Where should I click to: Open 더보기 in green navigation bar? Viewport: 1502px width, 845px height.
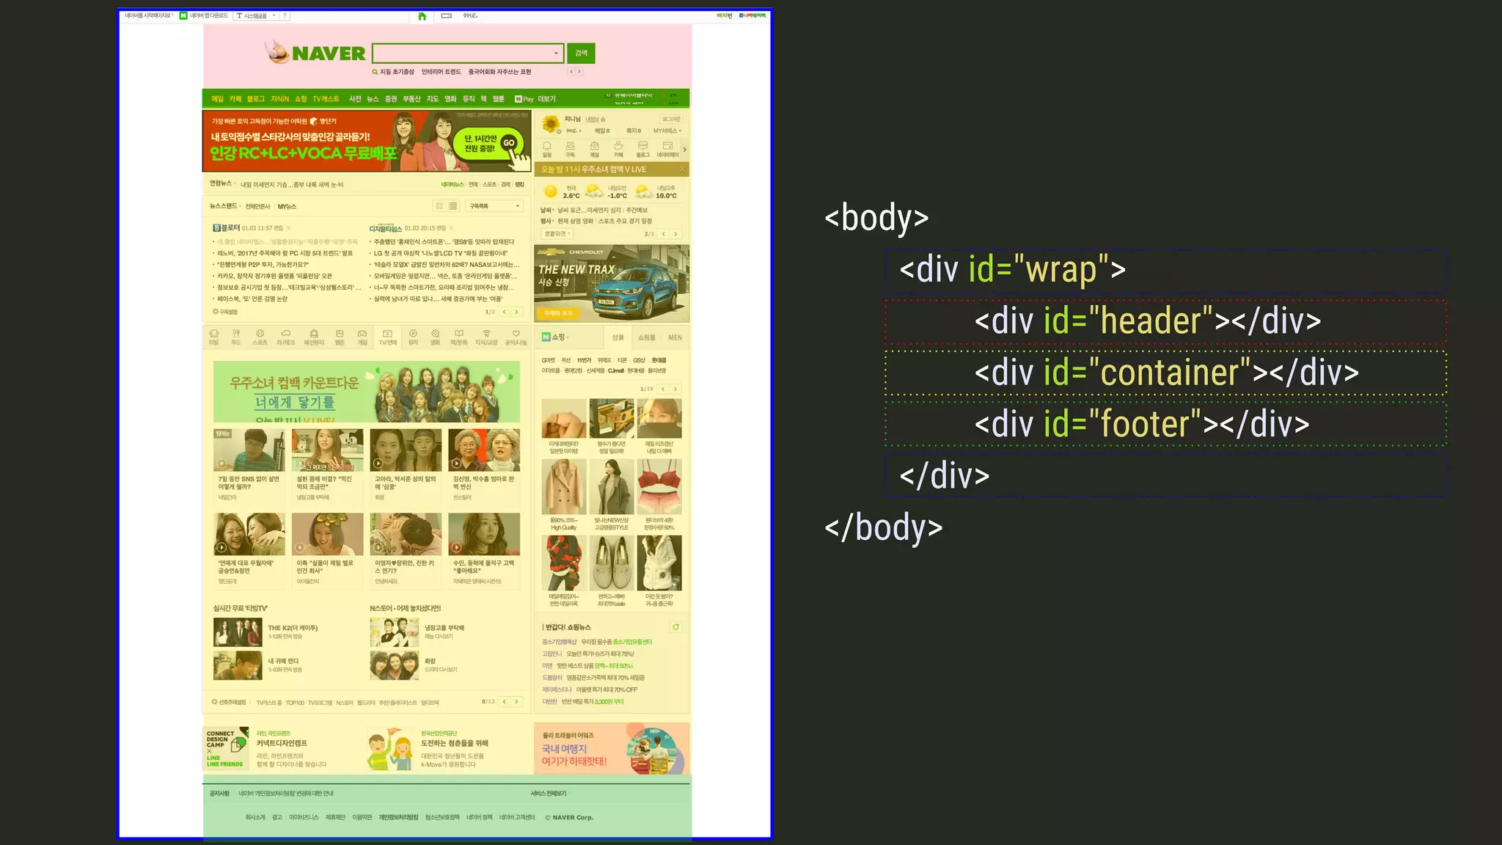coord(546,99)
